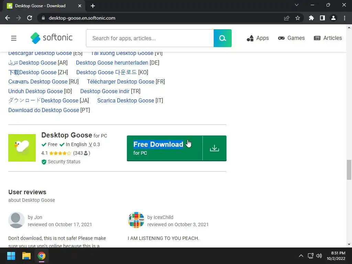Click the scrollbar down arrow
352x264 pixels.
[x=349, y=244]
